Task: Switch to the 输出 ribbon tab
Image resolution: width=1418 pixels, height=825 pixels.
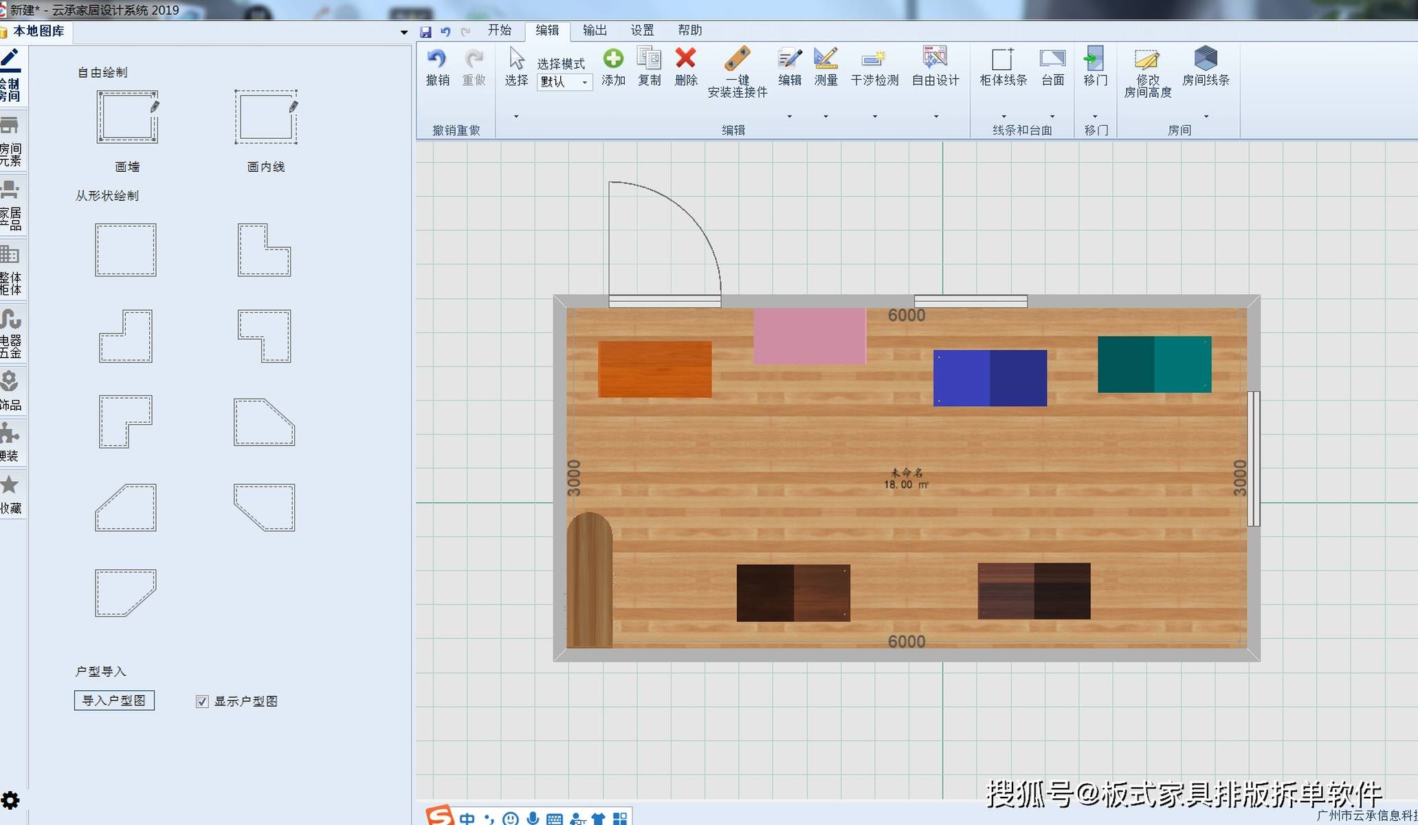Action: point(595,30)
